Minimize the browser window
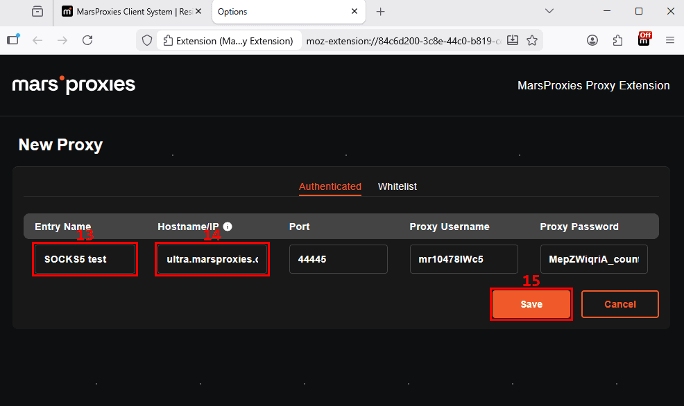The image size is (684, 406). pyautogui.click(x=607, y=11)
